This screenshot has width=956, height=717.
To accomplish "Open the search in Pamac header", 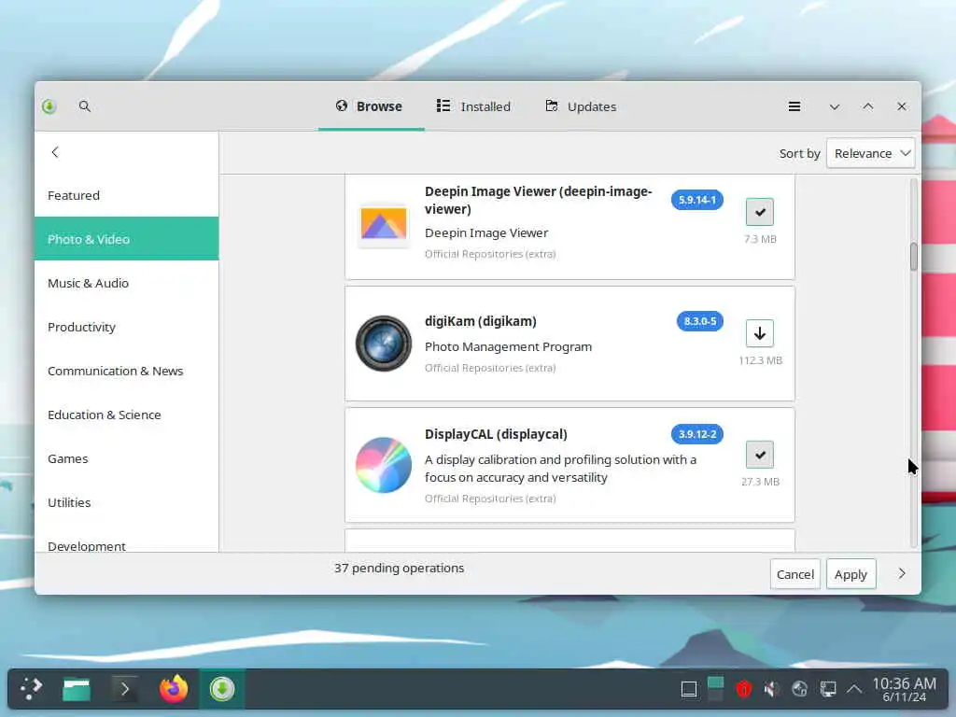I will (85, 106).
